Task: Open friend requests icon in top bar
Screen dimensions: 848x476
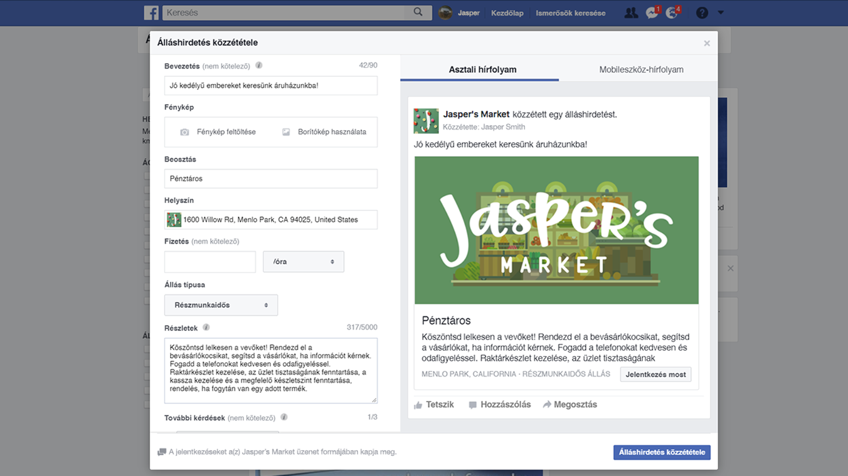Action: tap(631, 13)
